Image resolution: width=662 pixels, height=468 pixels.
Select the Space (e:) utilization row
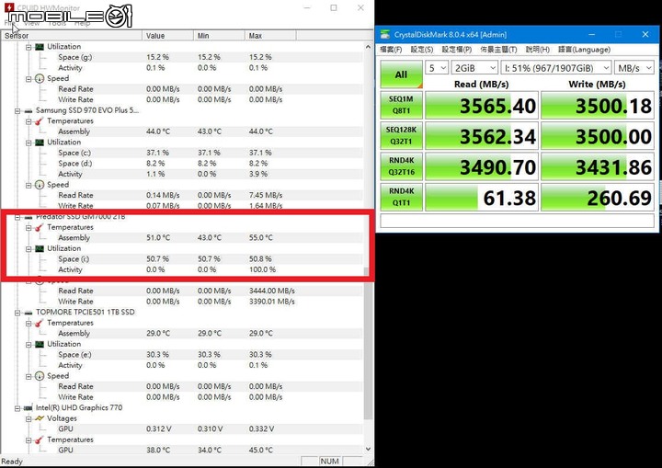tap(181, 355)
